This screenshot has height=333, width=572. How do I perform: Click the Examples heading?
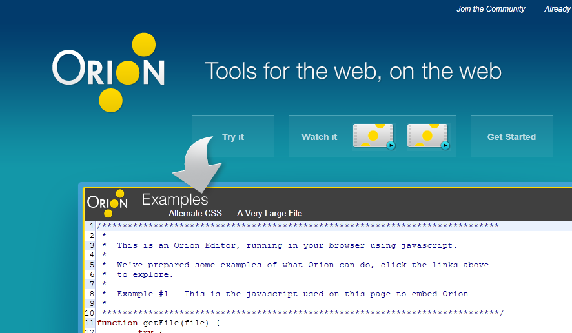click(175, 200)
